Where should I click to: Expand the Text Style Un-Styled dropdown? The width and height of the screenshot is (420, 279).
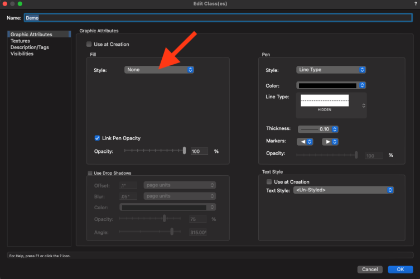click(x=344, y=190)
